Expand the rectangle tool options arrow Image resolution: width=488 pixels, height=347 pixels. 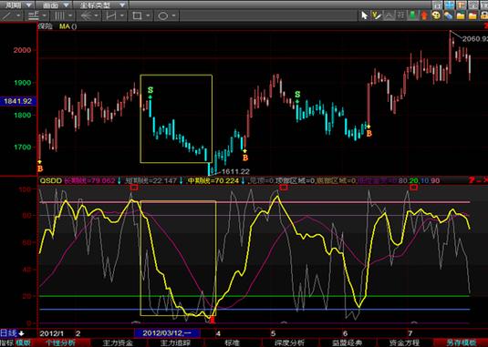pyautogui.click(x=148, y=15)
